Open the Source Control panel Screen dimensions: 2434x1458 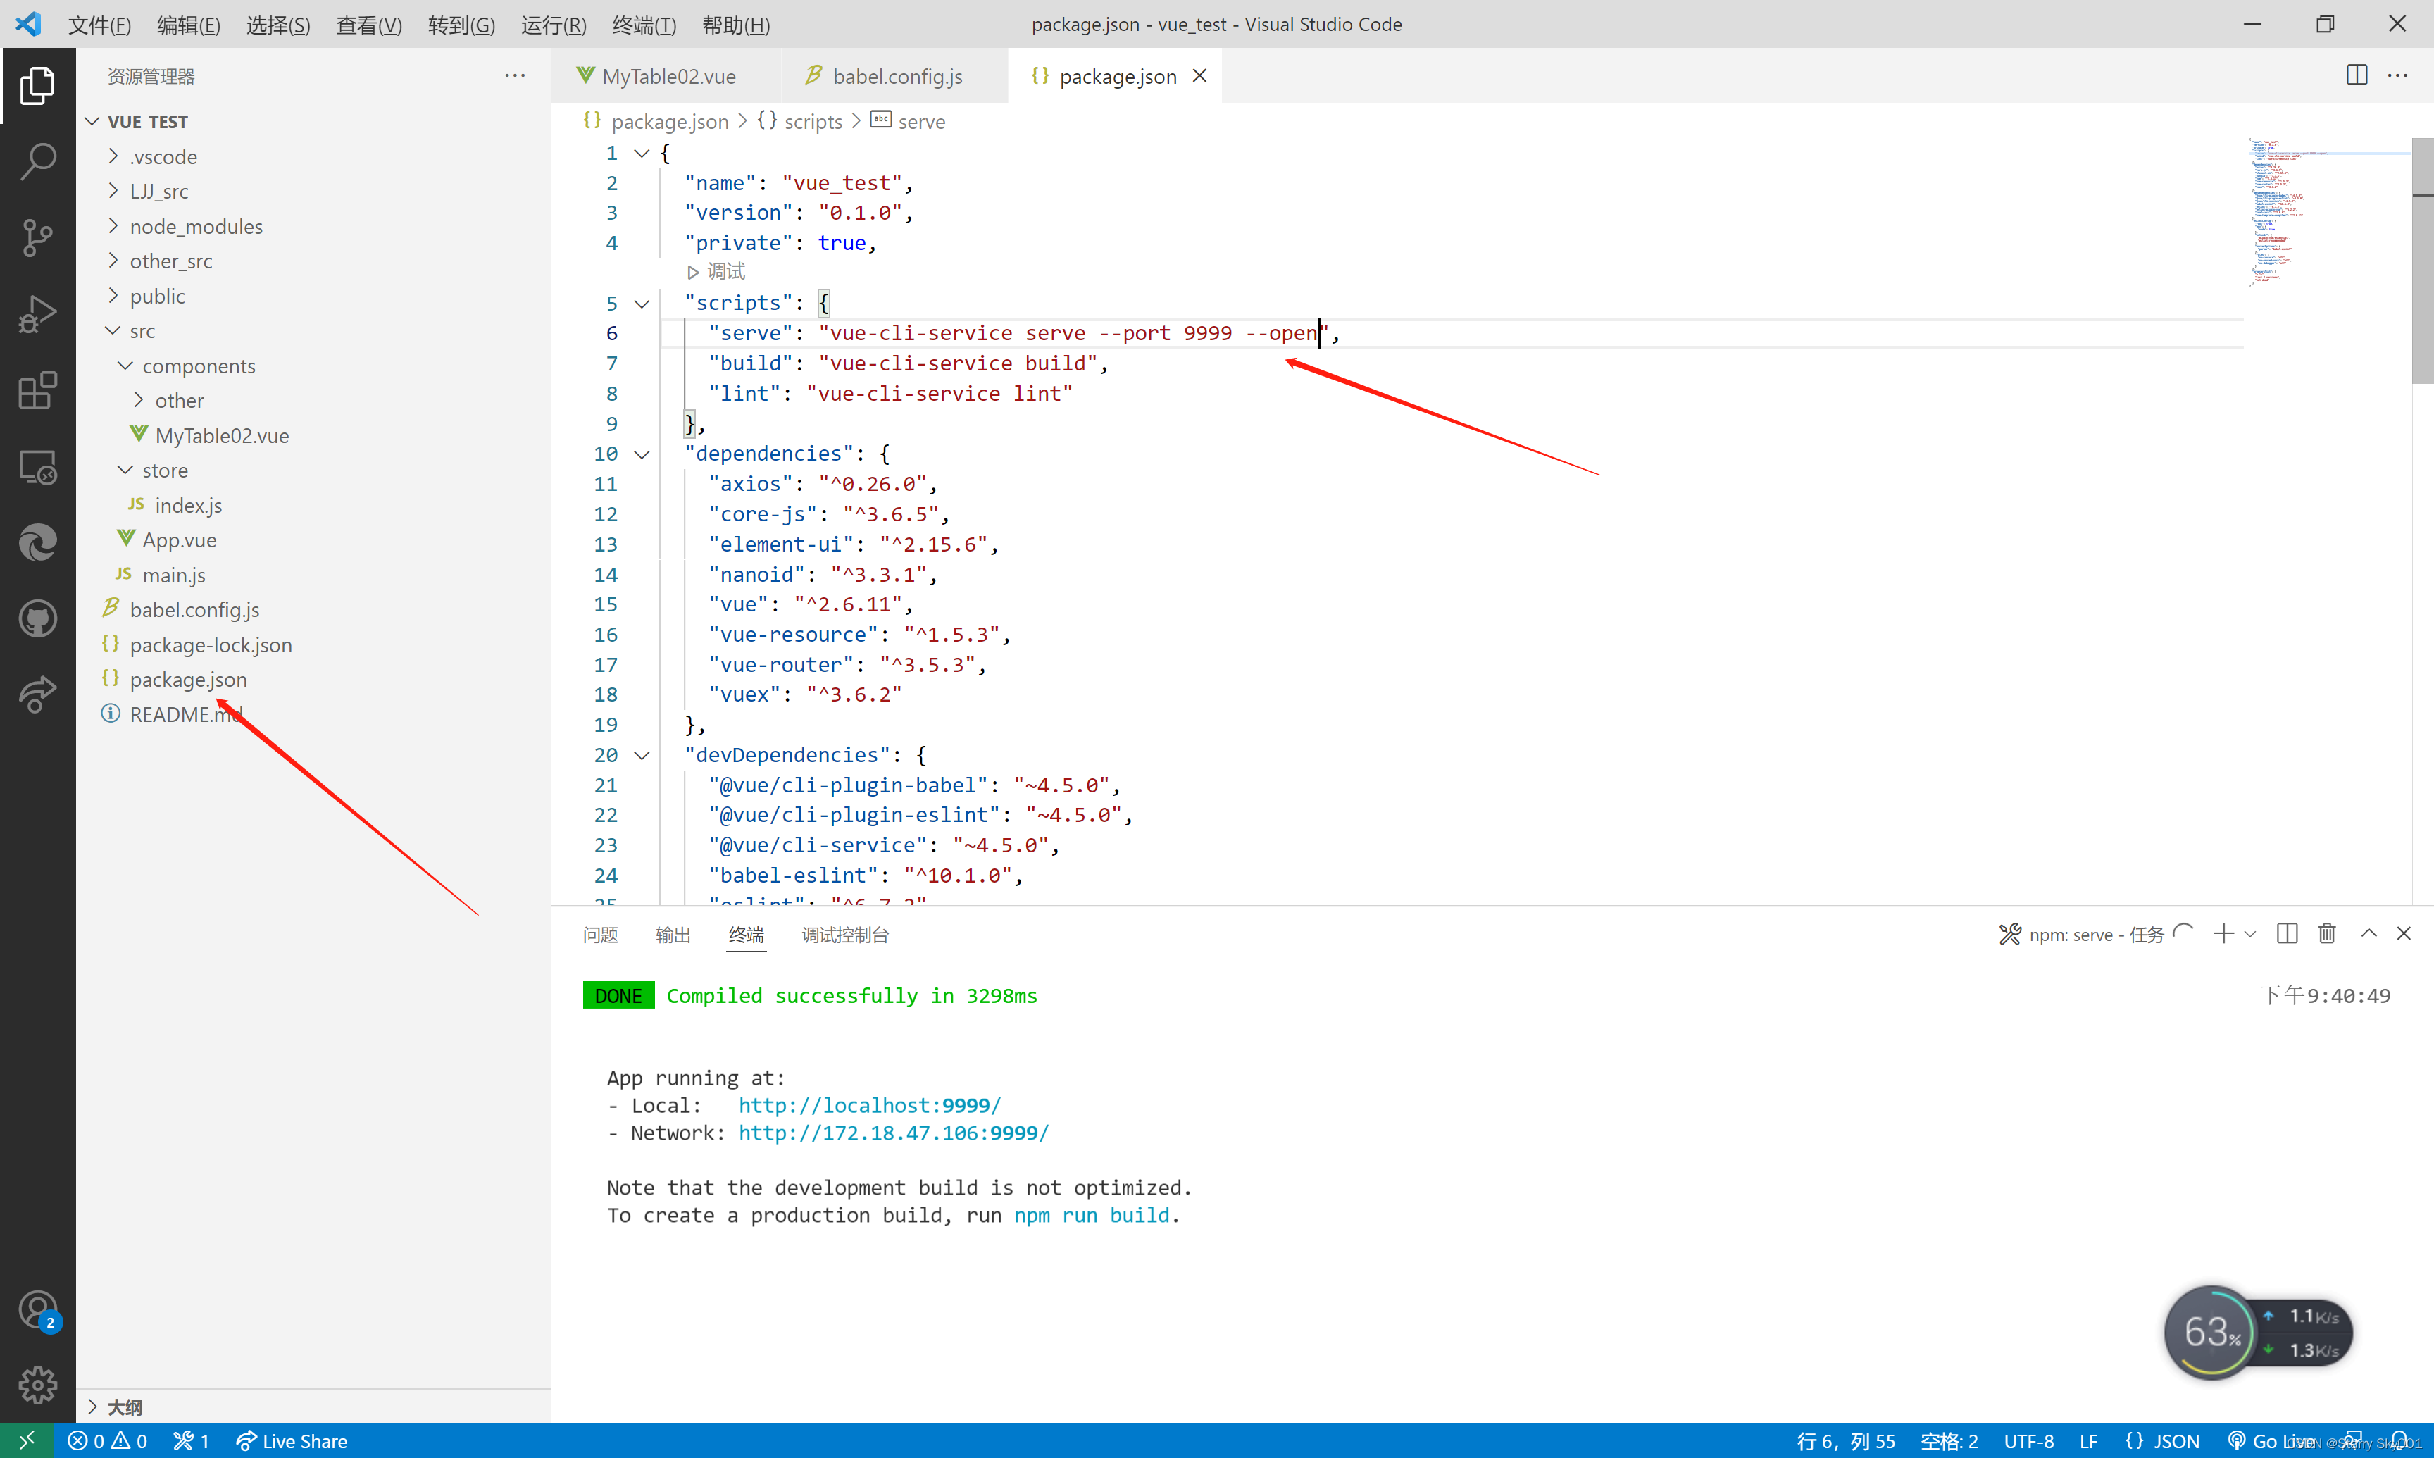[x=37, y=237]
